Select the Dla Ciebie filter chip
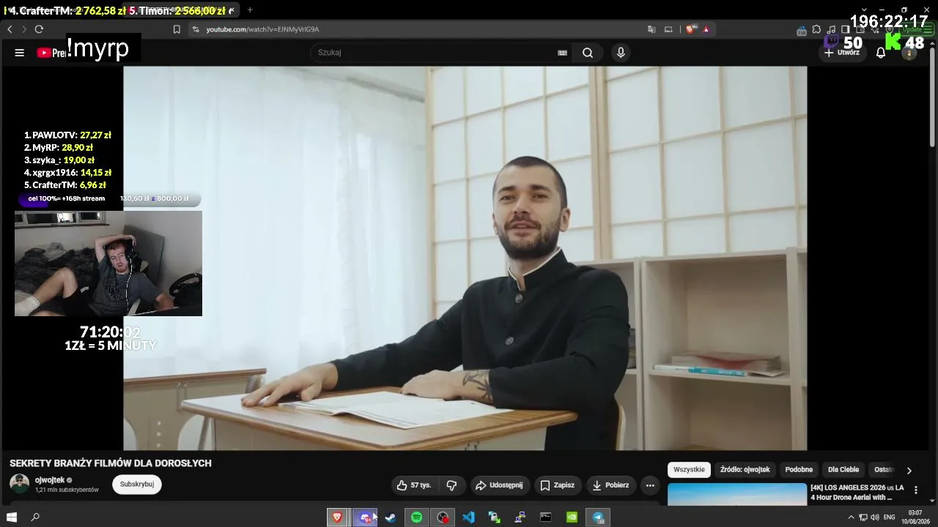This screenshot has width=938, height=527. [x=843, y=470]
